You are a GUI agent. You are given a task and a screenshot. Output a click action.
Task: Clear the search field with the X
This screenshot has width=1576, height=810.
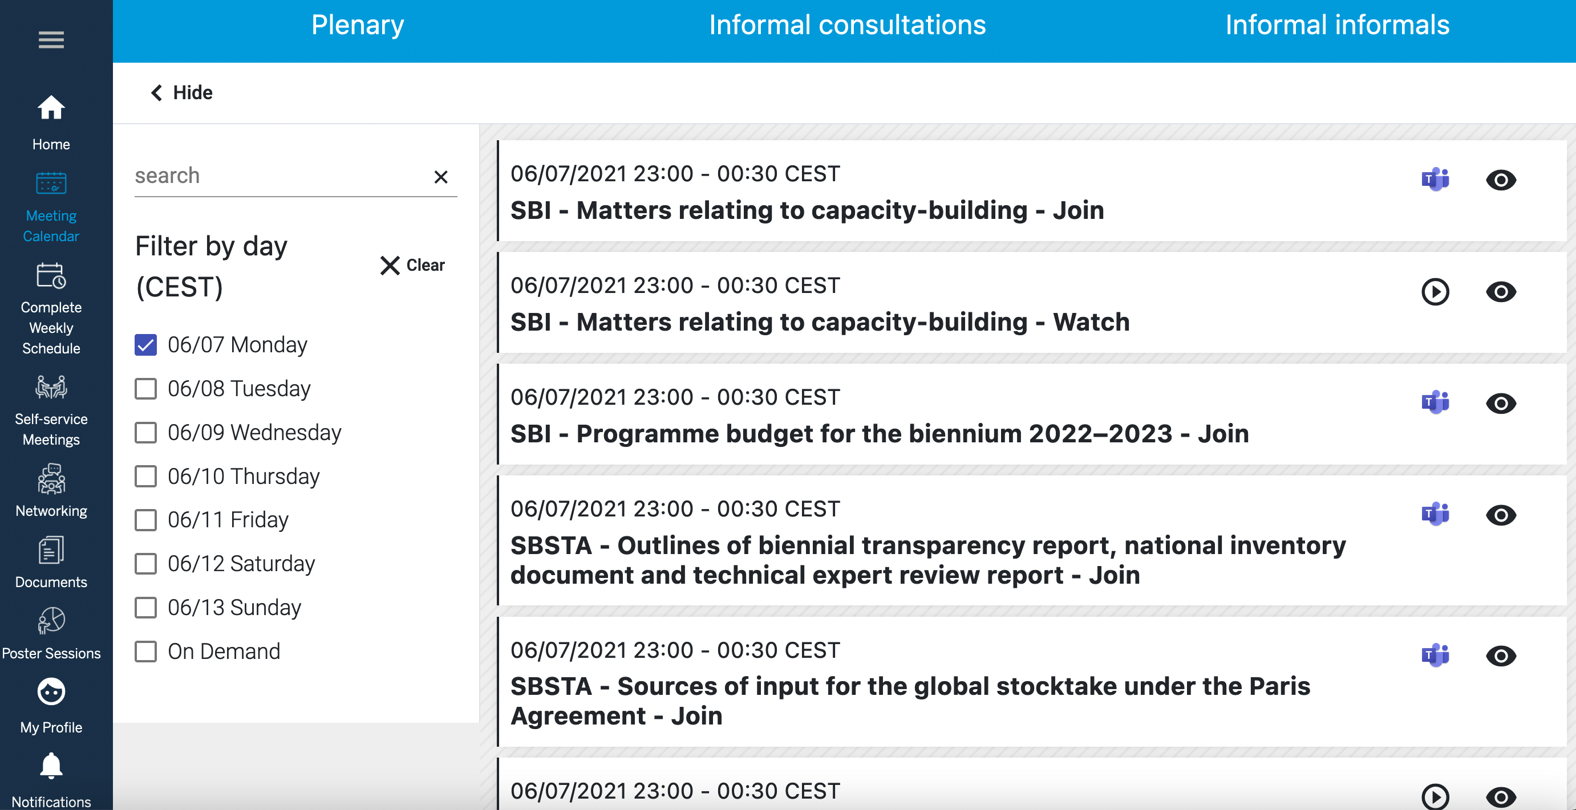click(440, 177)
